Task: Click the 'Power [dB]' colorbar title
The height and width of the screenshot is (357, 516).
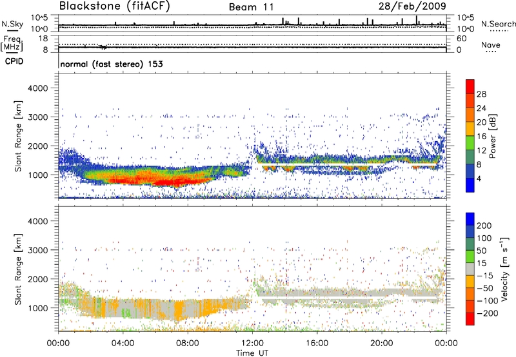Action: [x=493, y=136]
